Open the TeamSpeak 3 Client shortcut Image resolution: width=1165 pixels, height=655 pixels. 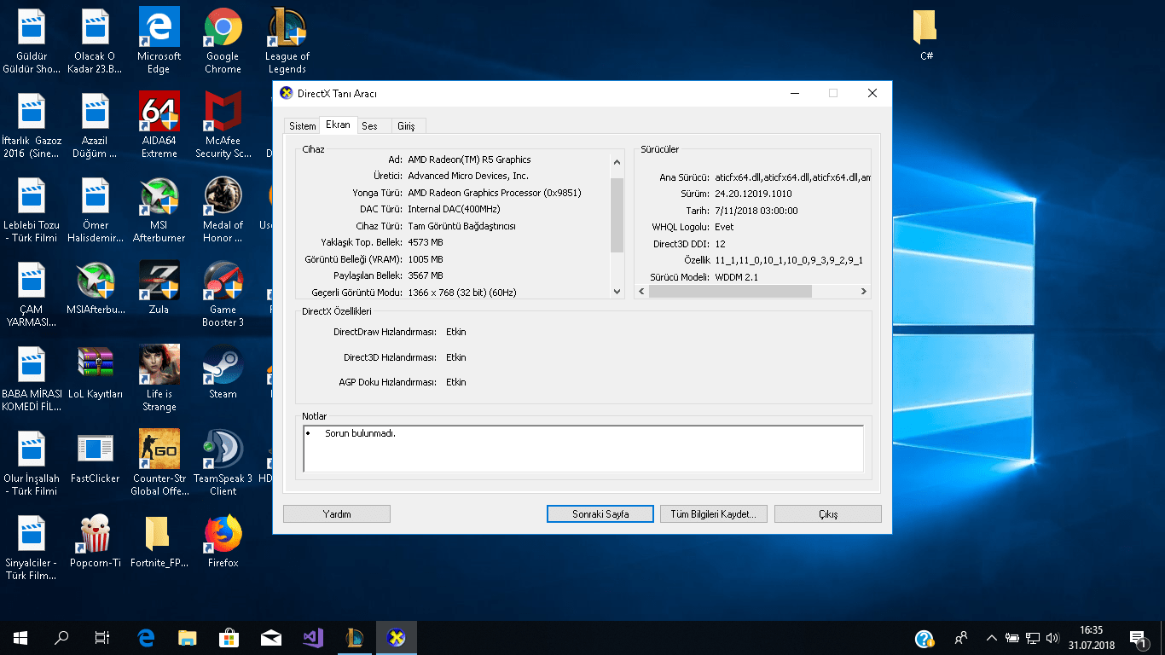(x=223, y=450)
